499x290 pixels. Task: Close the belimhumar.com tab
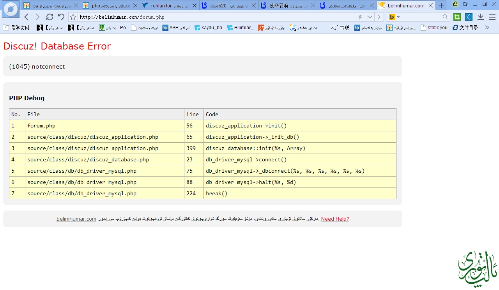pyautogui.click(x=430, y=6)
